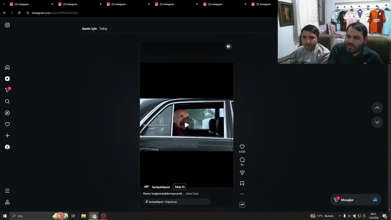Click the safely remove USB icon
Viewport: 391px width, 220px height.
click(x=364, y=216)
